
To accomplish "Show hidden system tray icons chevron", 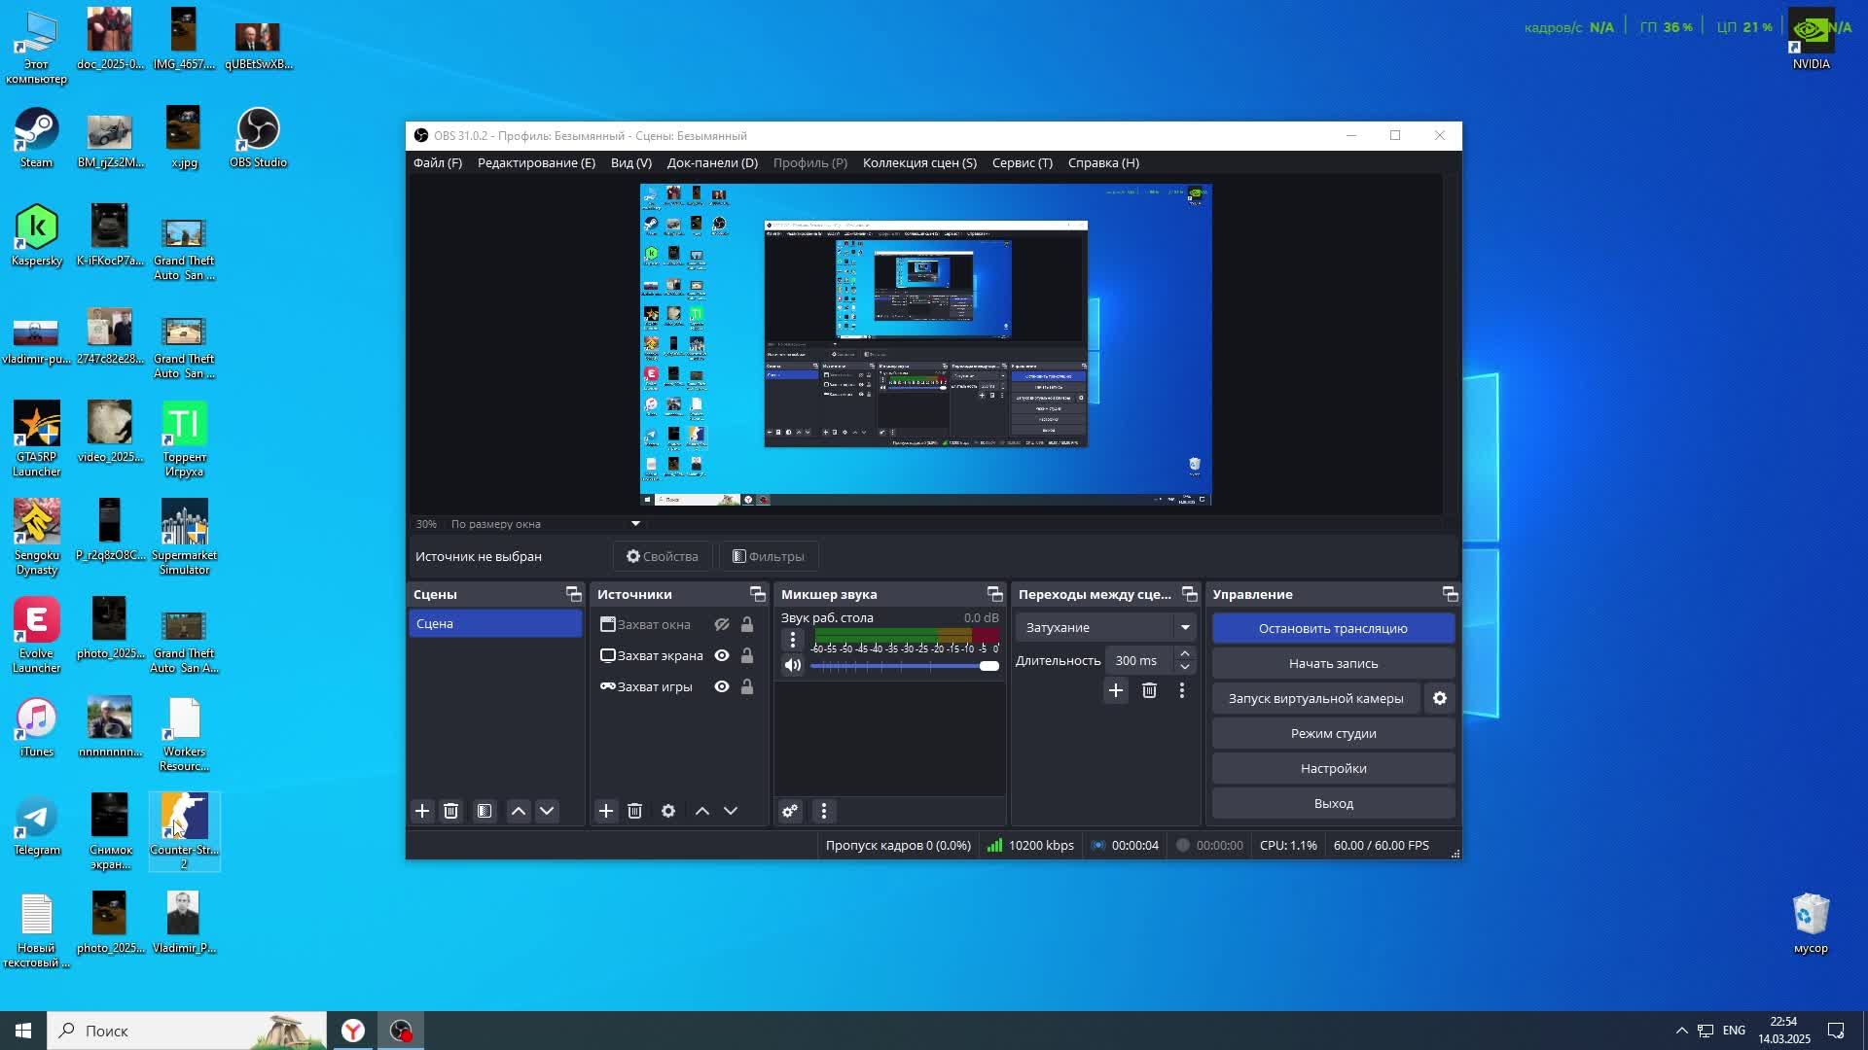I will click(1681, 1031).
